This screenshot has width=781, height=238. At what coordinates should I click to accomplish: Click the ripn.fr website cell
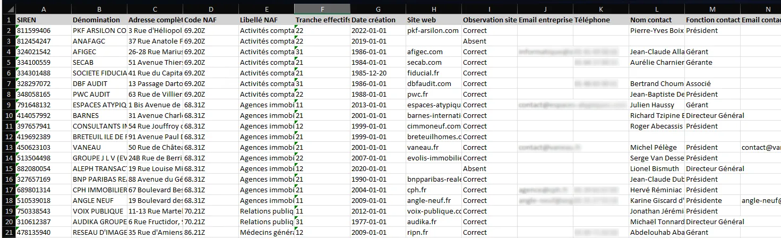(x=434, y=232)
